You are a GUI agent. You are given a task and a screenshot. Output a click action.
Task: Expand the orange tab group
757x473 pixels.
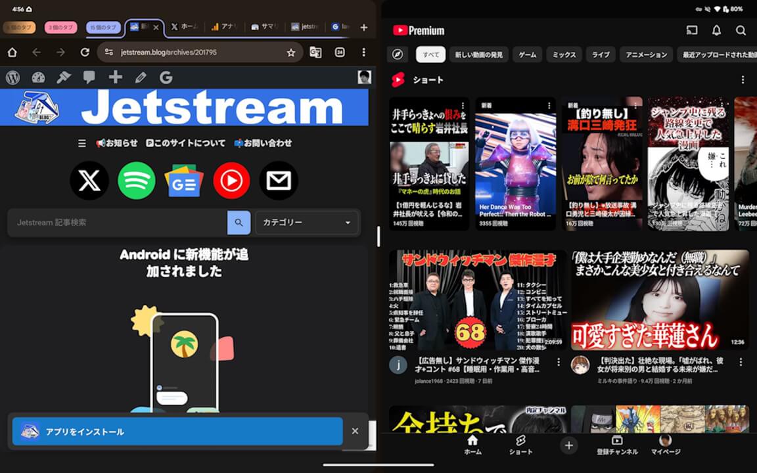pyautogui.click(x=19, y=28)
